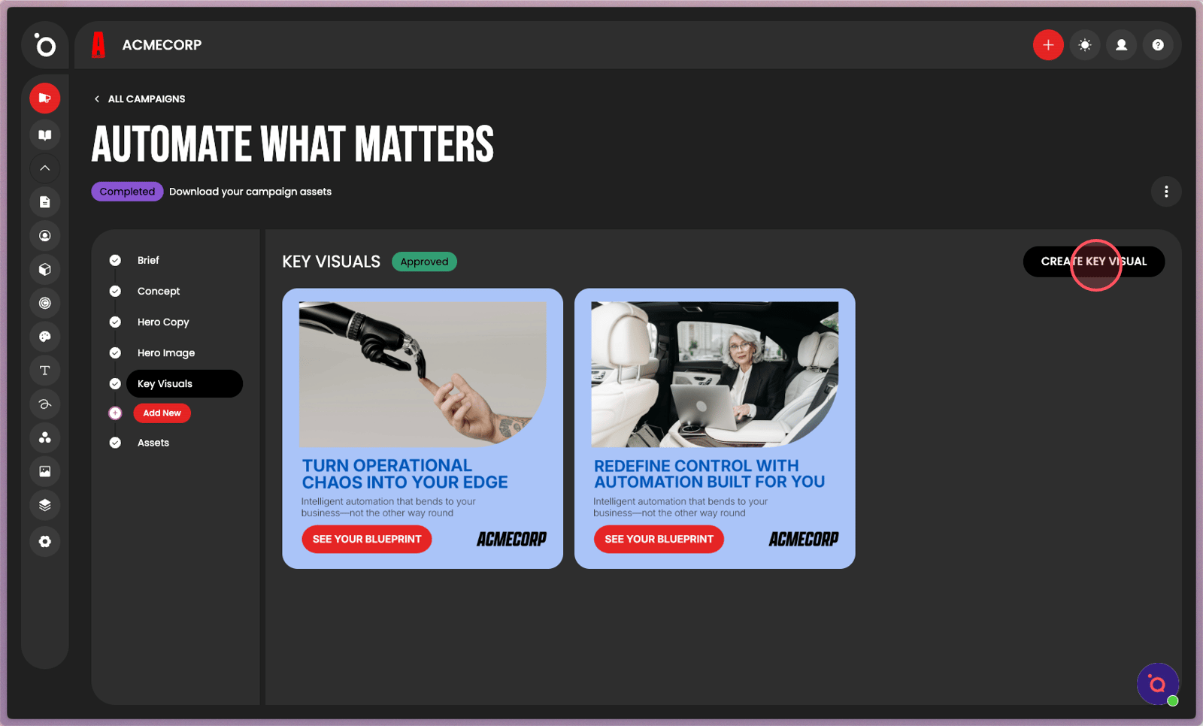This screenshot has width=1203, height=726.
Task: Click the Hero Copy step checkmark
Action: (x=115, y=322)
